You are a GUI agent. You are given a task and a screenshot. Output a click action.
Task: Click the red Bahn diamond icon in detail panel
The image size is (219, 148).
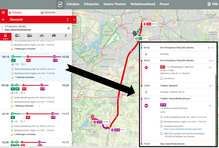(x=146, y=68)
